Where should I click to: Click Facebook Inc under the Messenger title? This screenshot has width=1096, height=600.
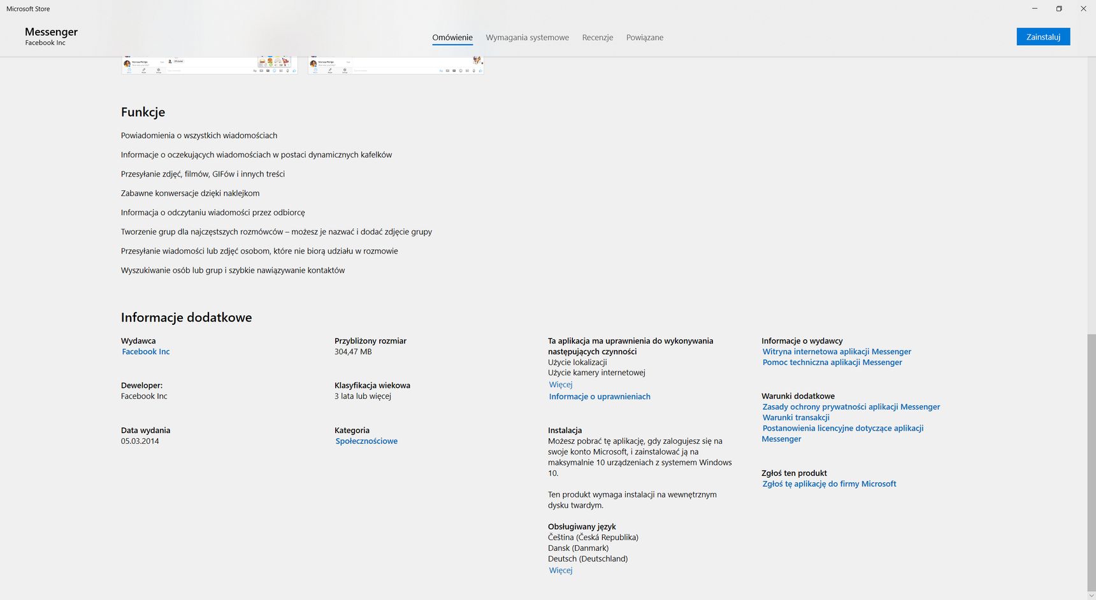pos(45,43)
